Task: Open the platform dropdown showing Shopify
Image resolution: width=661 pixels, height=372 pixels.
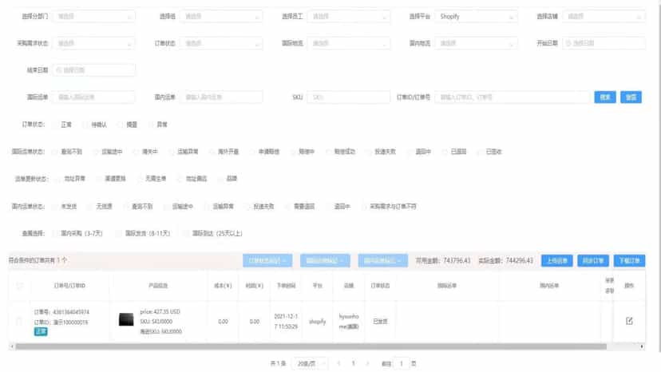Action: pyautogui.click(x=476, y=17)
